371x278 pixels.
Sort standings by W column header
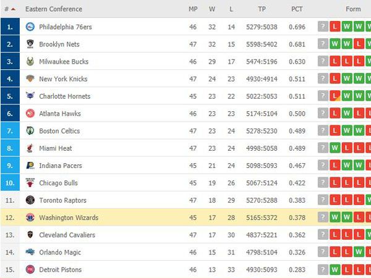click(212, 9)
